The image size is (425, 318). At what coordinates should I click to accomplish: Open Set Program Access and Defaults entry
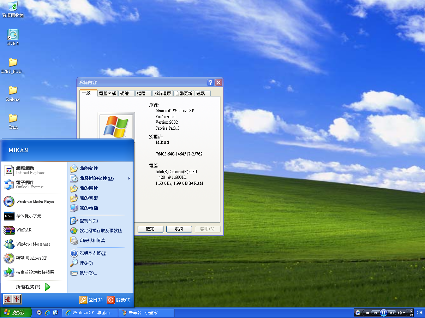coord(100,231)
